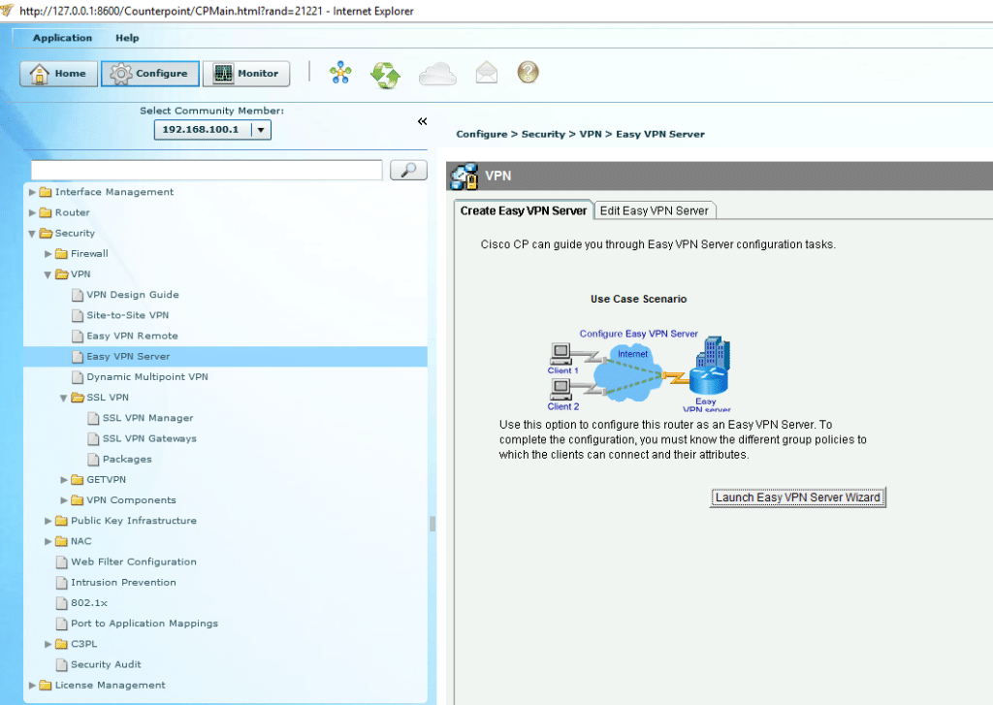Click the VPN panel header icon
The height and width of the screenshot is (705, 993).
click(x=464, y=176)
